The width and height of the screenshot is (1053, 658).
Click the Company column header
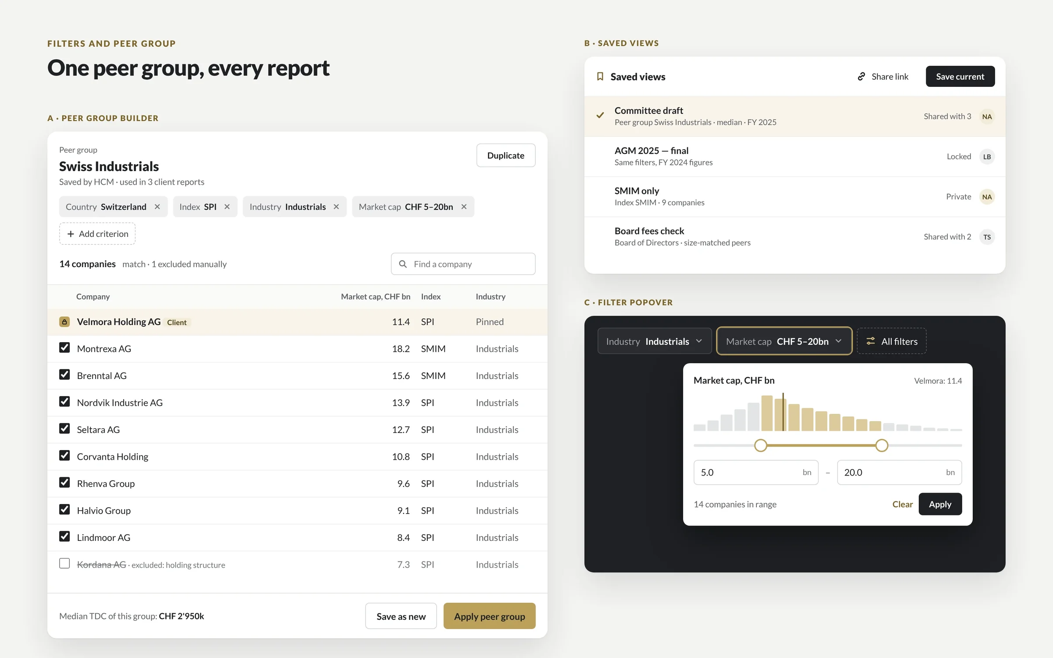click(x=93, y=297)
